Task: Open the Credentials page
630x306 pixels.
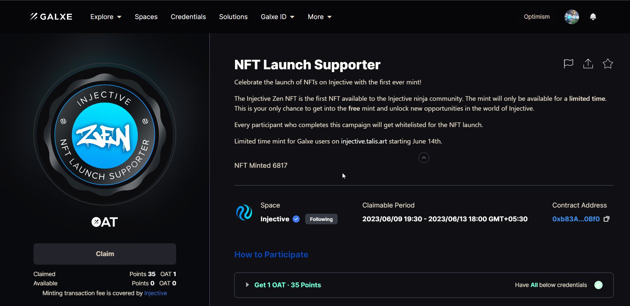Action: (x=188, y=17)
